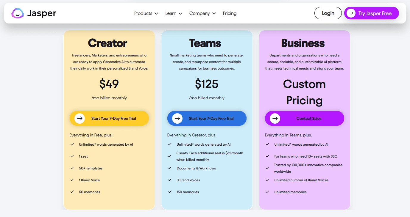Click the checkmark beside 'Documents & Workflows'

pyautogui.click(x=170, y=168)
